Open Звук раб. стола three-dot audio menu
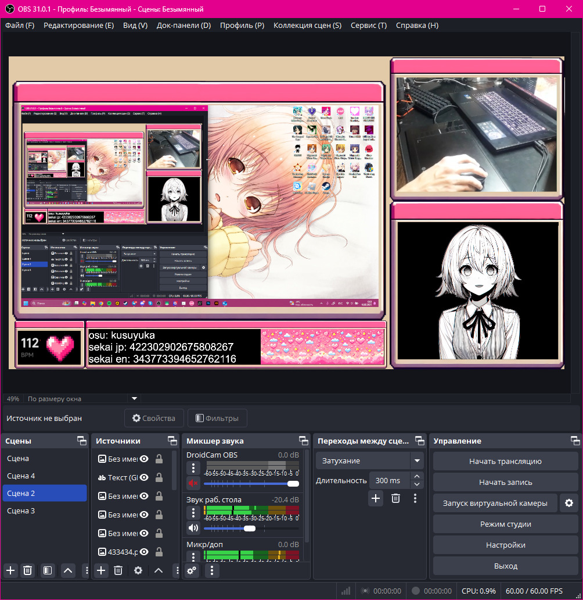This screenshot has height=600, width=583. (x=193, y=513)
